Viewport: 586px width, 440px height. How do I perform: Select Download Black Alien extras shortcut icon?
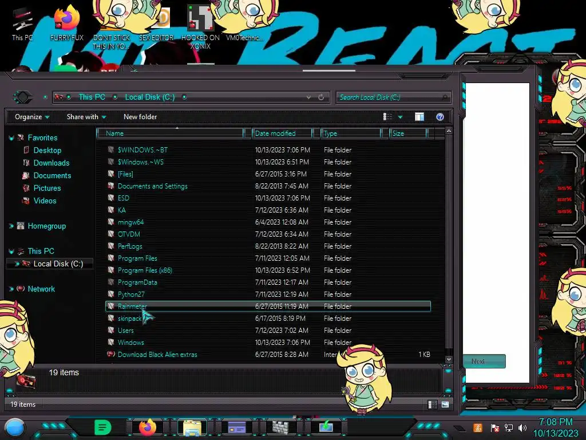pos(111,354)
